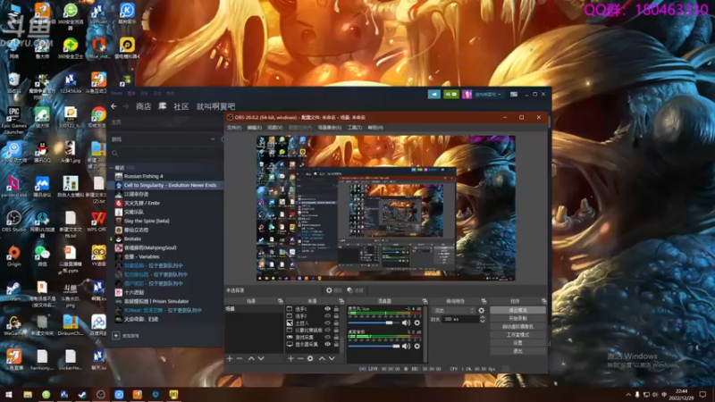Open the Steam green friends/notifications button
Image resolution: width=715 pixels, height=402 pixels.
click(451, 94)
